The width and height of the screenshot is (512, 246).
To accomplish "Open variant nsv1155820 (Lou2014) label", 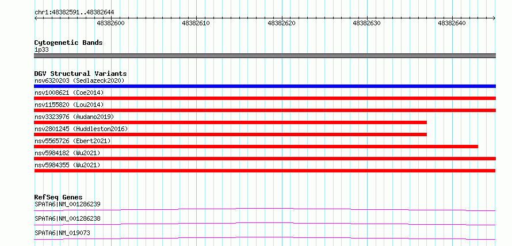I will coord(69,105).
